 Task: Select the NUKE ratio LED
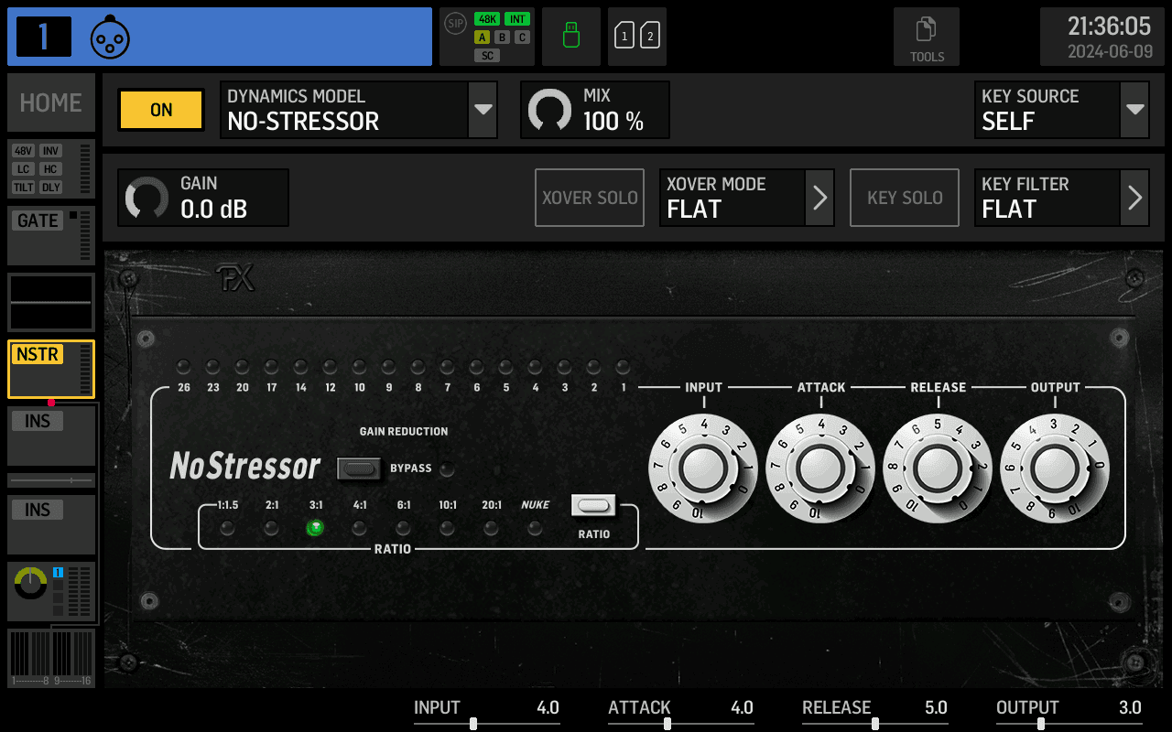pyautogui.click(x=535, y=528)
